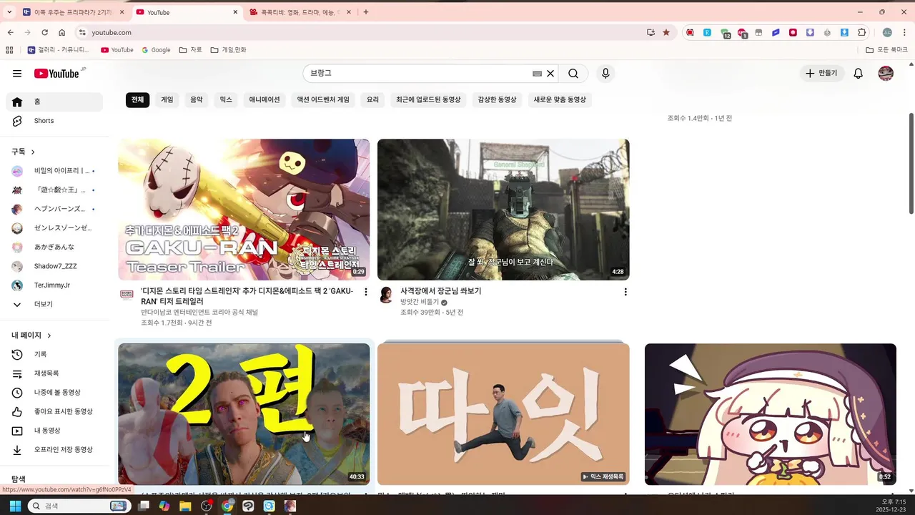Open 반다이남코 엔터테인먼트 코리아 channel link

pyautogui.click(x=199, y=313)
